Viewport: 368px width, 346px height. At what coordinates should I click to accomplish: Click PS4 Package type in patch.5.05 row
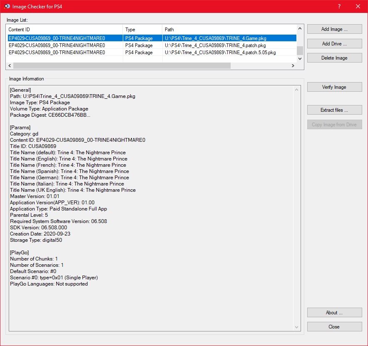coord(139,53)
